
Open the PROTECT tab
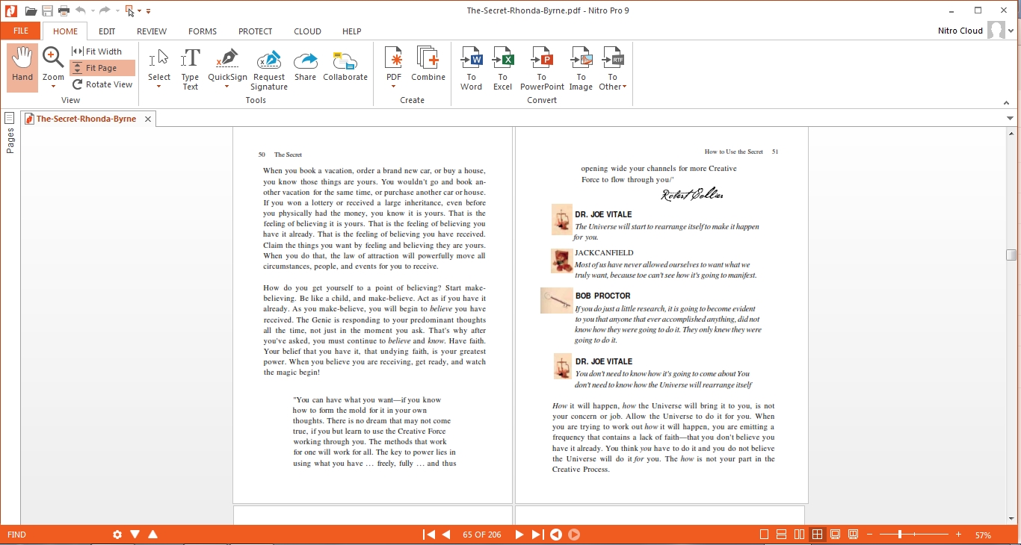(x=256, y=31)
